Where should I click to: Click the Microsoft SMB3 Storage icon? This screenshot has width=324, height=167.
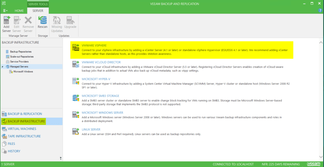76,98
